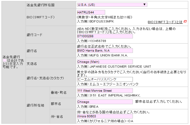
Task: Open the BIC(SWIFTコード)とは help link
Action: [x=165, y=22]
